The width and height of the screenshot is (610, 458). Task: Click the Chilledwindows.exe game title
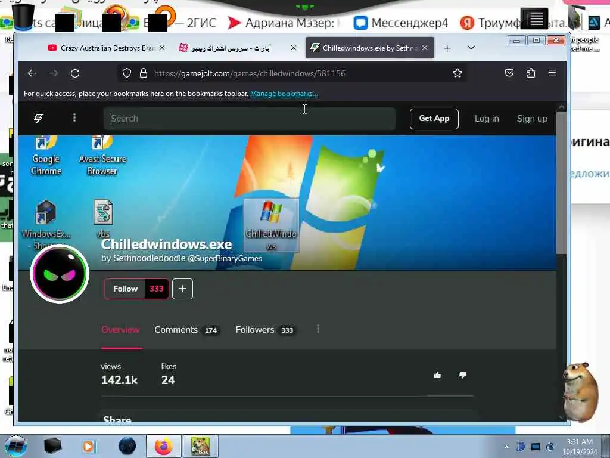(x=167, y=244)
